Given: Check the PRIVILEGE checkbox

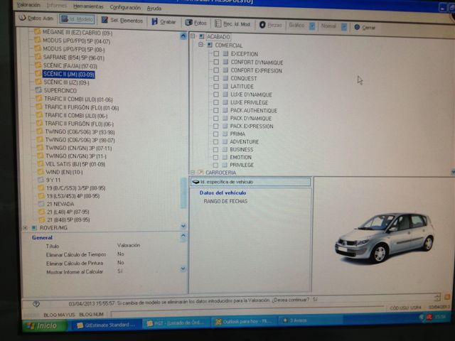Looking at the screenshot, I should pyautogui.click(x=215, y=165).
